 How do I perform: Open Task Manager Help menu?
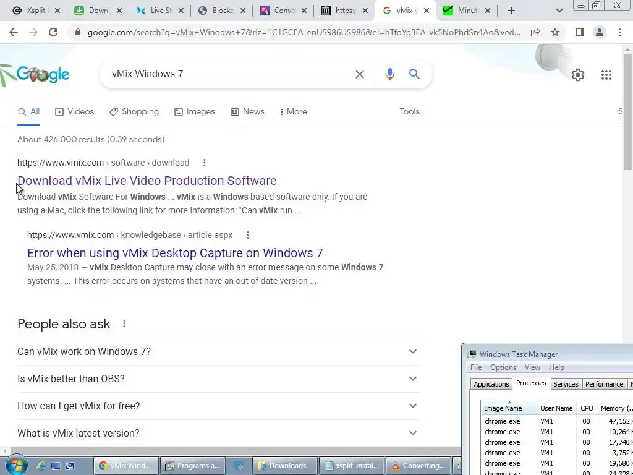click(x=556, y=367)
